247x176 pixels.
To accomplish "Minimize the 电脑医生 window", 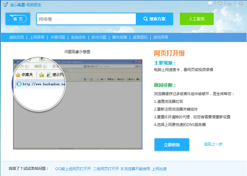I will pos(229,4).
